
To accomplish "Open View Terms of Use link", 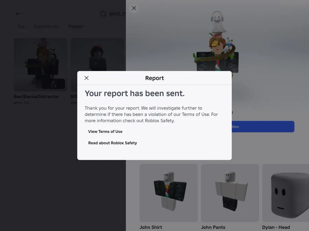I will pos(105,132).
